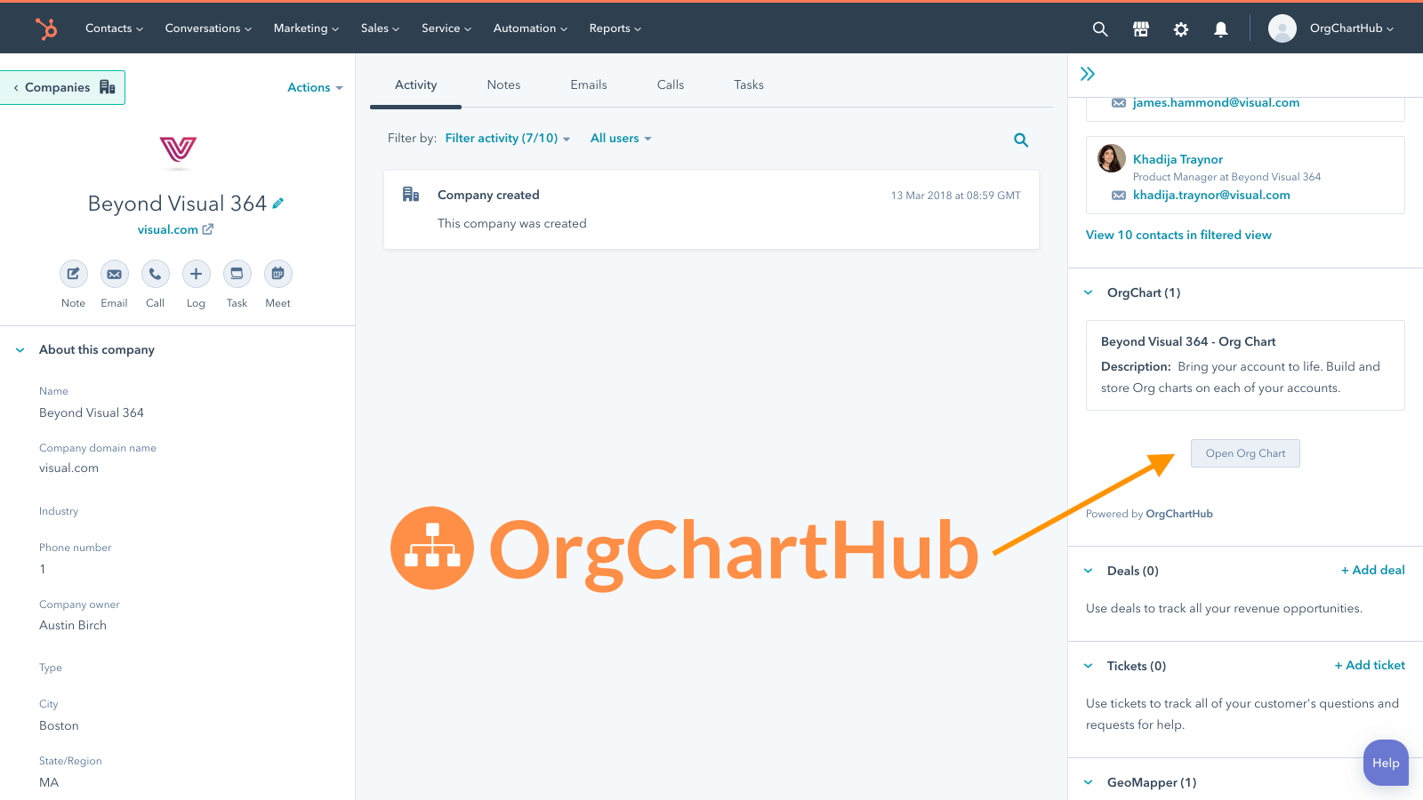Open the visual.com website link
1423x800 pixels.
point(175,229)
